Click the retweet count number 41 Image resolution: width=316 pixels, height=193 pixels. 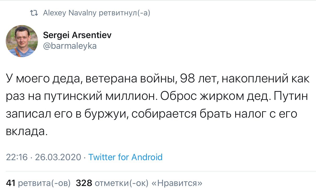pyautogui.click(x=10, y=183)
